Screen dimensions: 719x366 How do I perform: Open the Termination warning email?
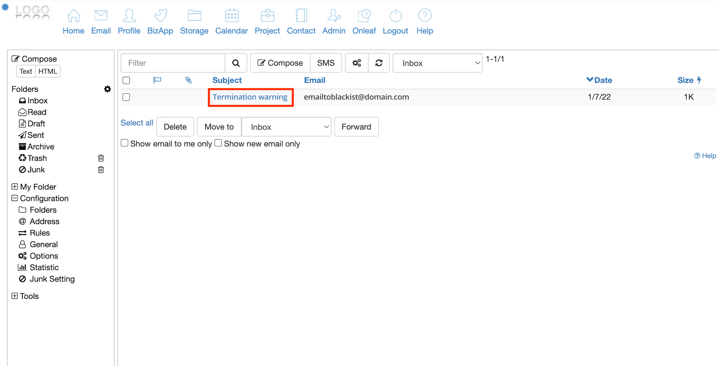pyautogui.click(x=250, y=97)
